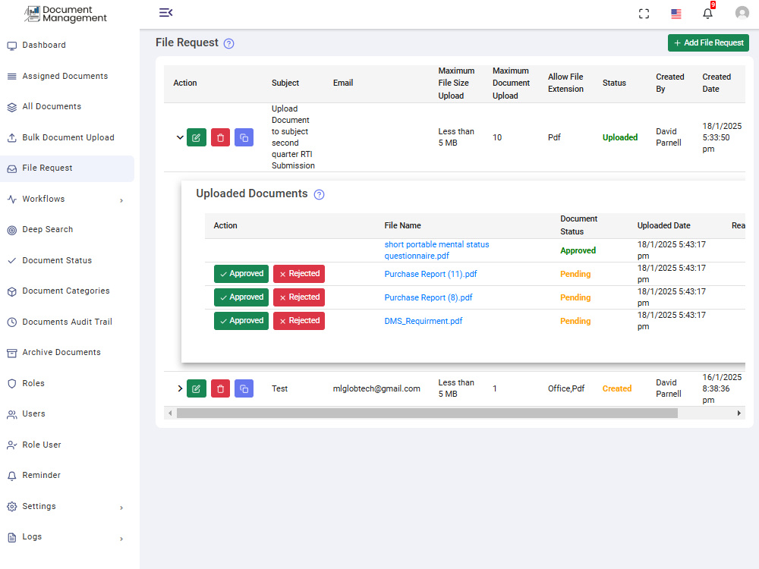Expand Settings submenu arrow

[x=121, y=508]
